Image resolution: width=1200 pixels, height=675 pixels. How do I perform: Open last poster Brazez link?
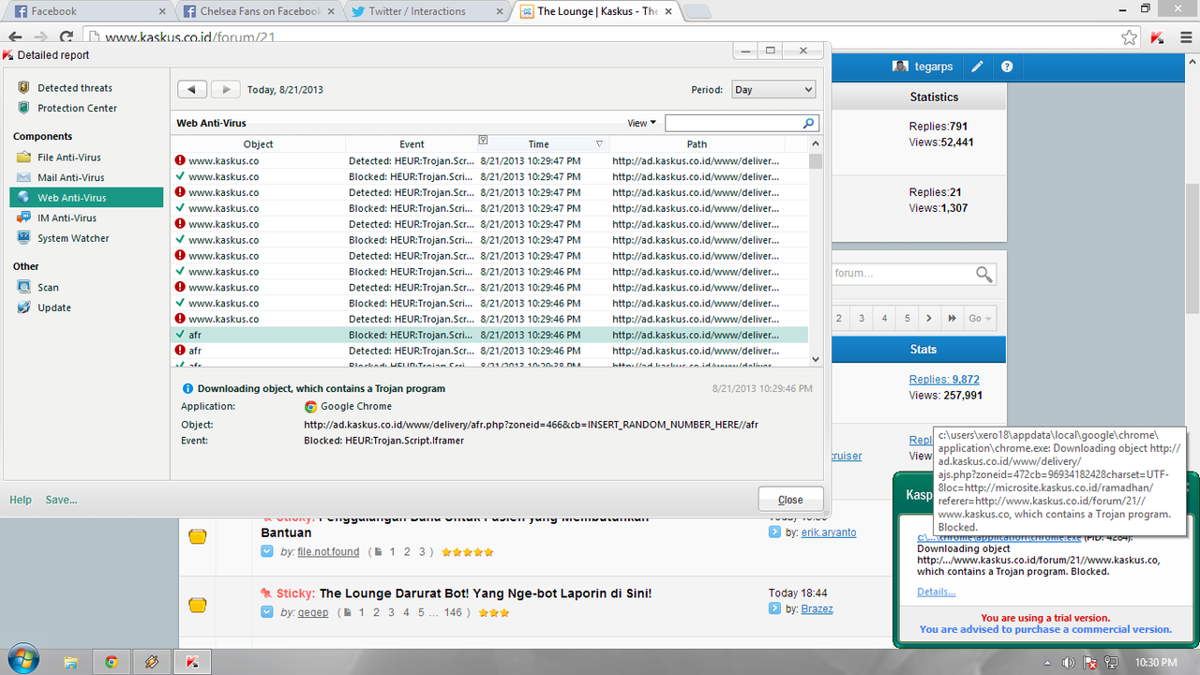tap(817, 609)
